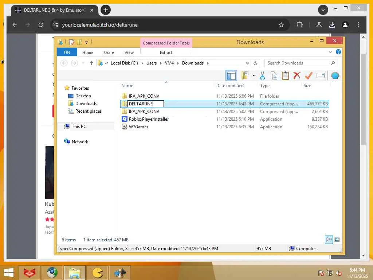373x280 pixels.
Task: Open the Windows Start button
Action: [9, 273]
